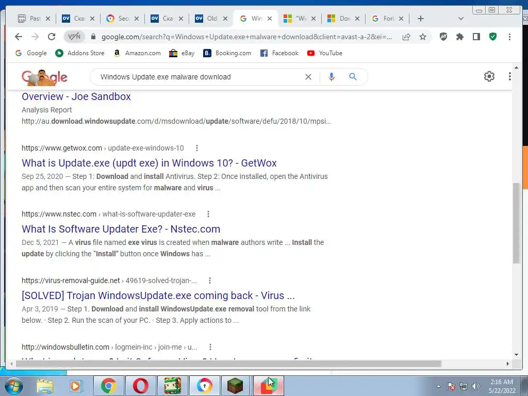528x396 pixels.
Task: Switch to the Dow Microsoft tab
Action: [x=340, y=19]
